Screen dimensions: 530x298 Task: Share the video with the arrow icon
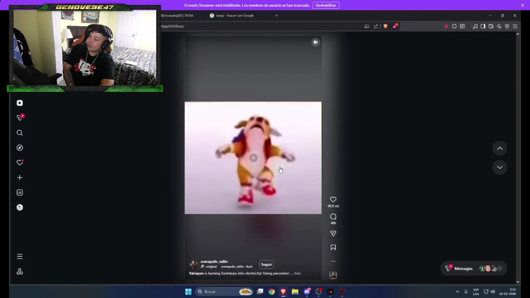(x=333, y=234)
